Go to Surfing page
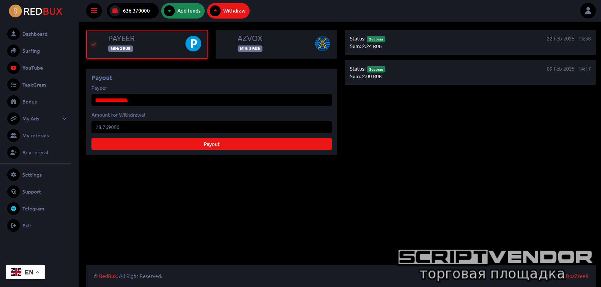This screenshot has height=287, width=601. pyautogui.click(x=31, y=51)
